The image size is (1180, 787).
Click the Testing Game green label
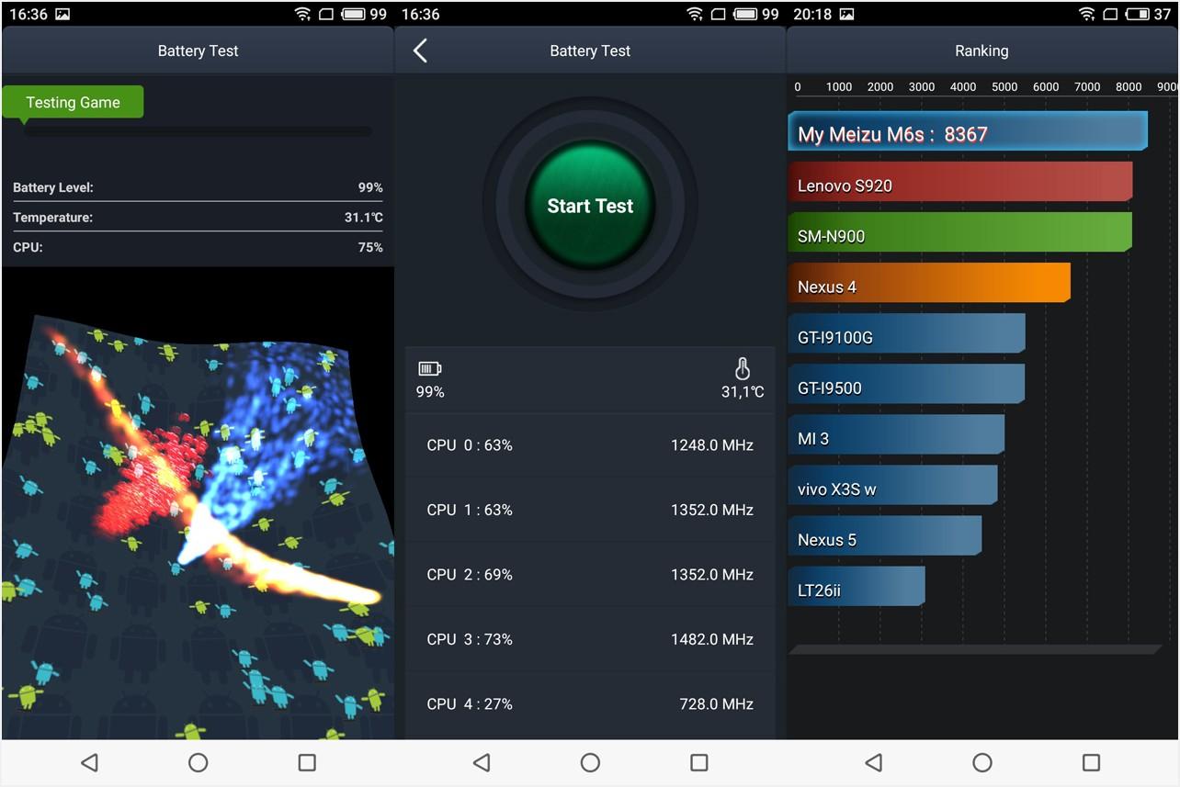pyautogui.click(x=73, y=102)
